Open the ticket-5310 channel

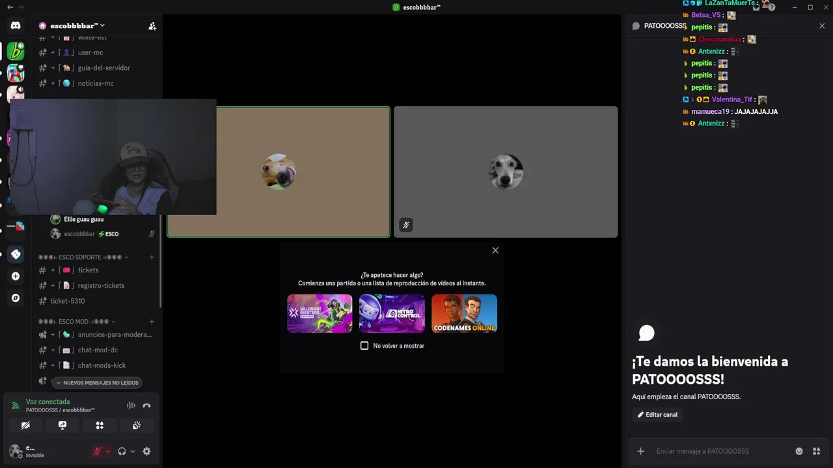96,301
